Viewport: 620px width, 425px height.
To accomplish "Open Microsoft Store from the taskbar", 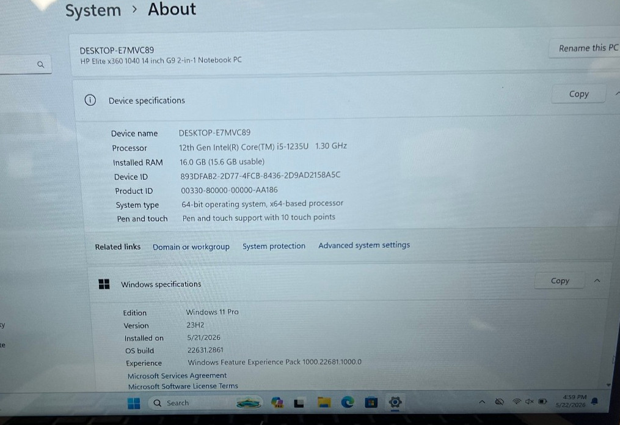I will (x=371, y=403).
